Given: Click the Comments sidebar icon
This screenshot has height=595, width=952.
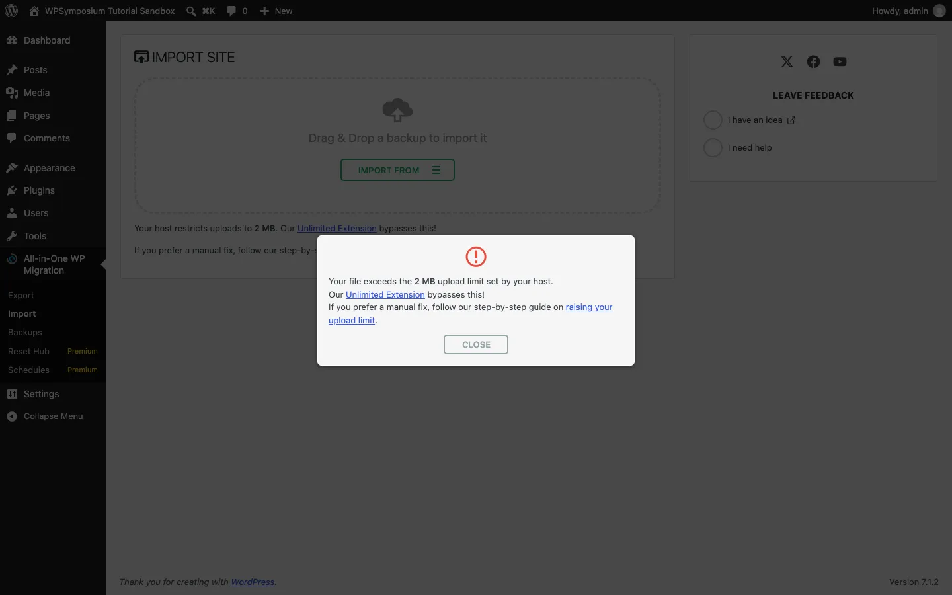Looking at the screenshot, I should pyautogui.click(x=12, y=138).
